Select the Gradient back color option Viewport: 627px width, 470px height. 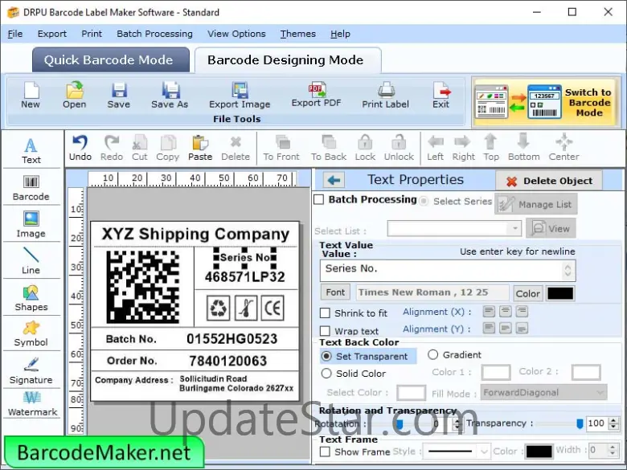point(433,354)
